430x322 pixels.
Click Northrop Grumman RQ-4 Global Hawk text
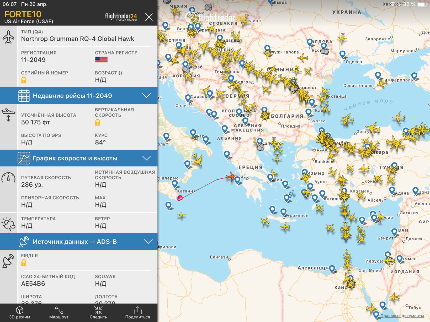(x=78, y=39)
